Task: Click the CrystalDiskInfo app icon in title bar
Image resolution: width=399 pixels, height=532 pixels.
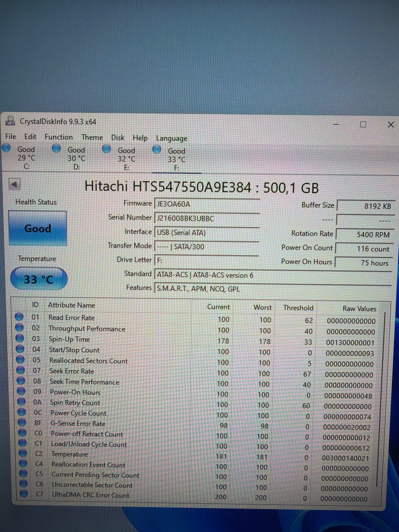Action: [10, 121]
